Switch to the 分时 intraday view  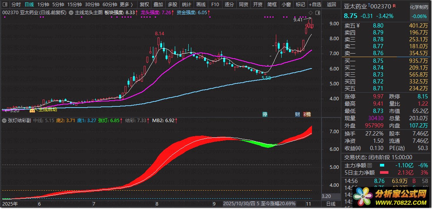(x=16, y=4)
